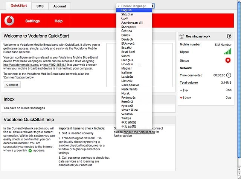
Task: Open the Help menu
Action: (x=59, y=21)
